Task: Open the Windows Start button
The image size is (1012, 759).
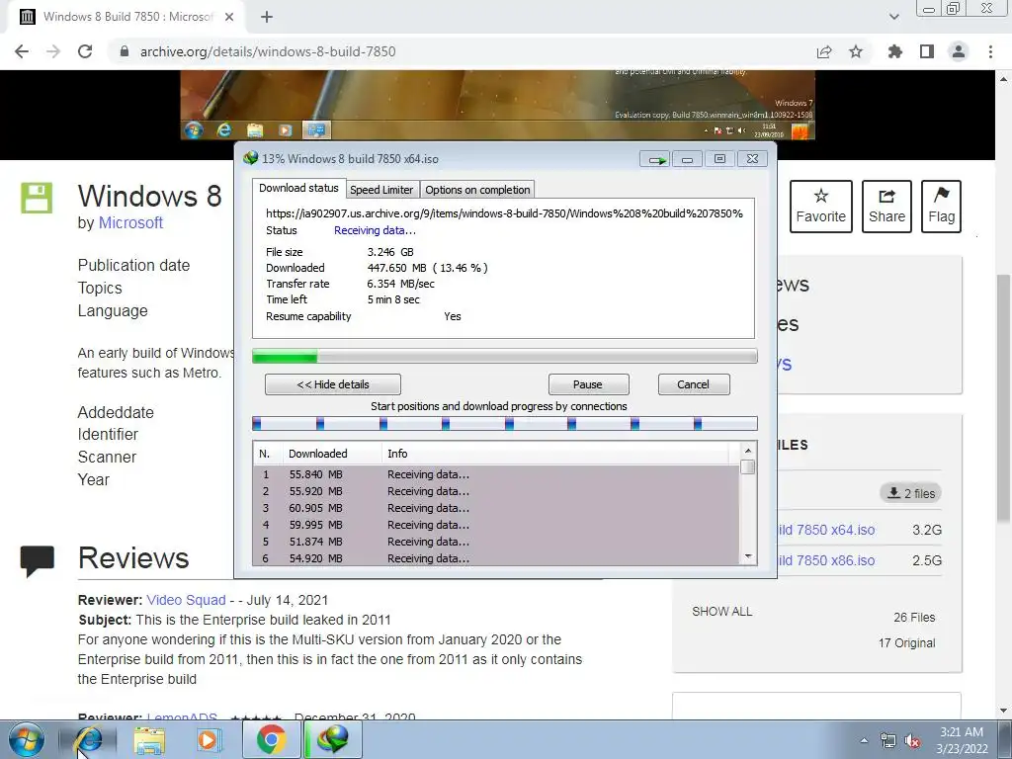Action: pyautogui.click(x=27, y=739)
